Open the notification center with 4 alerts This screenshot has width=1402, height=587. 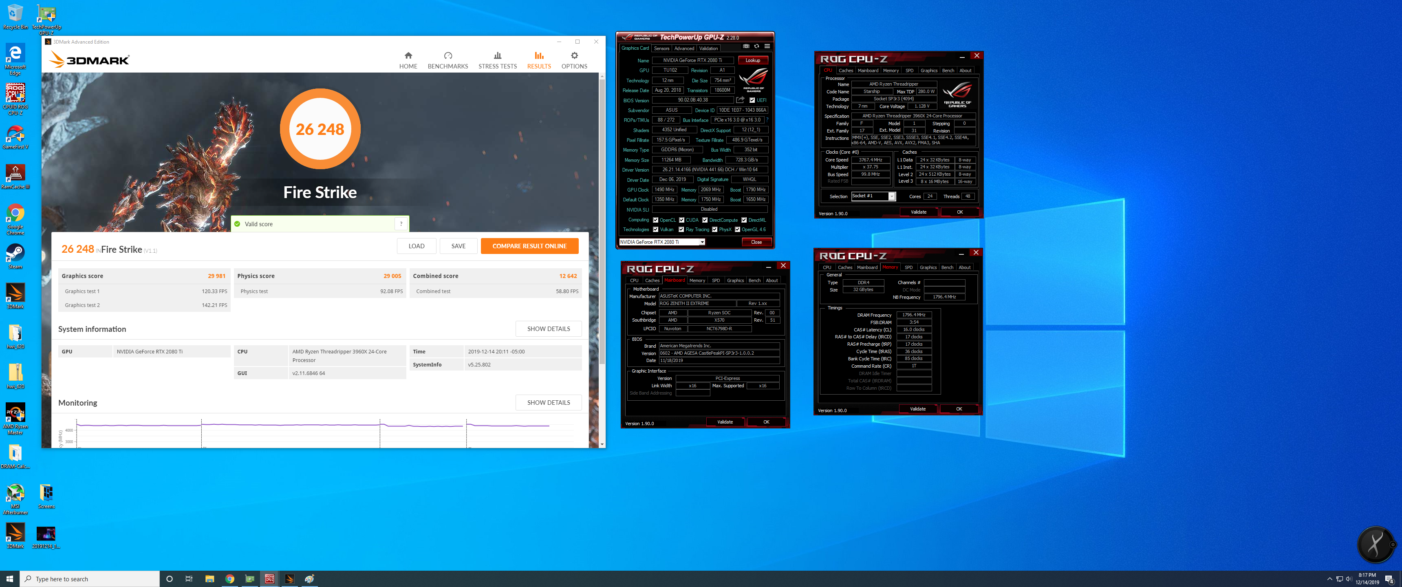click(1389, 579)
